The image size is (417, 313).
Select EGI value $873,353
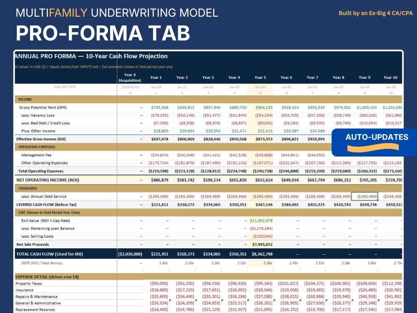264,139
